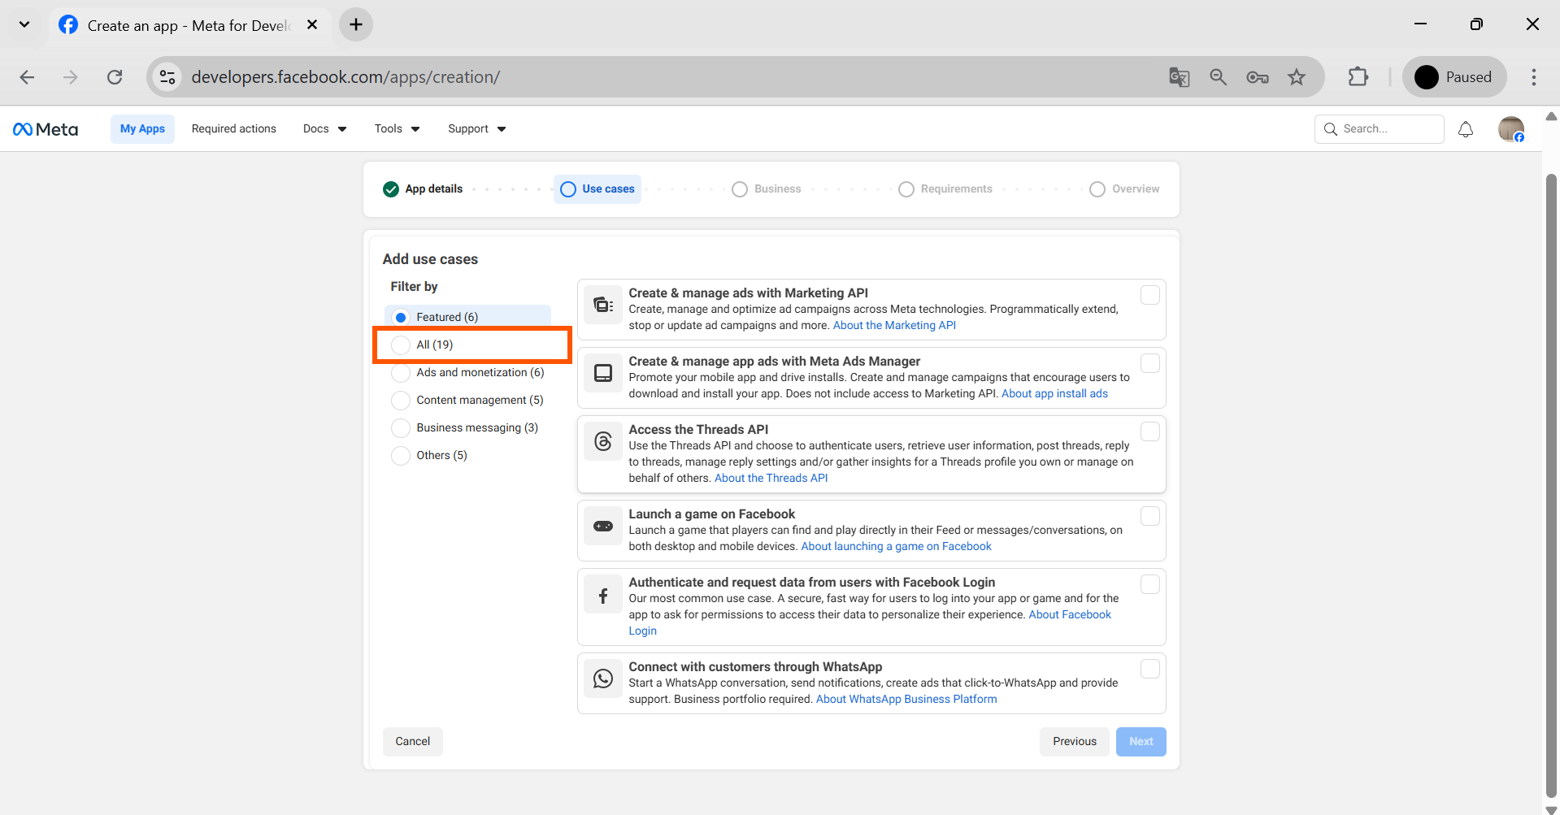Open the profile avatar menu
The image size is (1560, 815).
point(1511,129)
